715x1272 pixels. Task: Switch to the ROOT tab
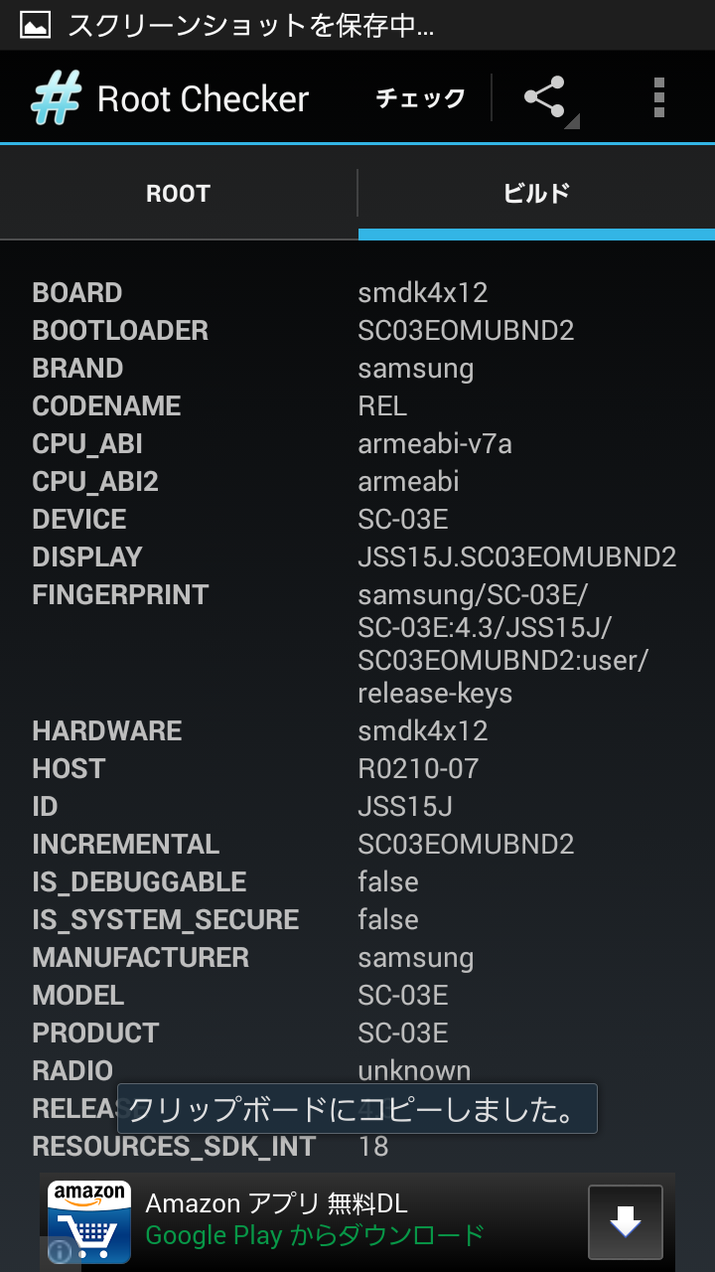pyautogui.click(x=179, y=194)
